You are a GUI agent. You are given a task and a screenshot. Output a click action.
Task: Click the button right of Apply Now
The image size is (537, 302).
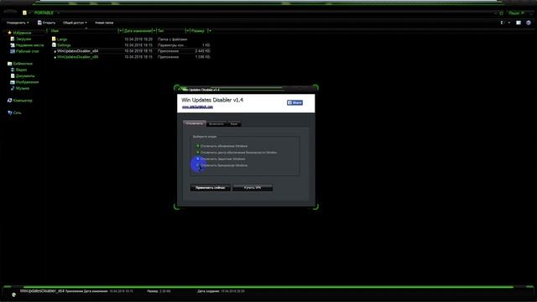click(x=253, y=188)
